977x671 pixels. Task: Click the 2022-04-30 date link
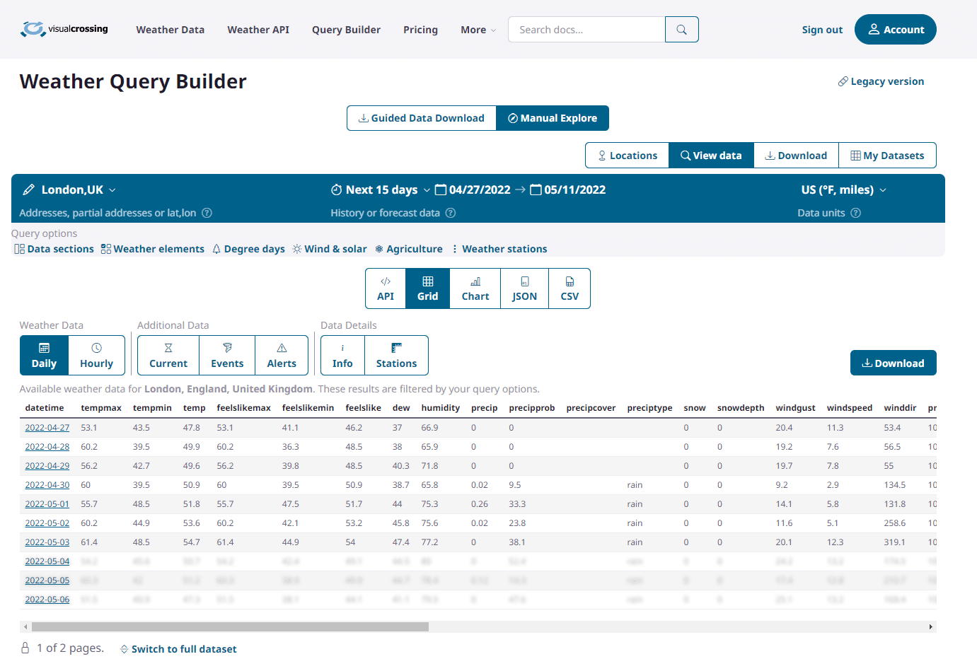click(47, 485)
